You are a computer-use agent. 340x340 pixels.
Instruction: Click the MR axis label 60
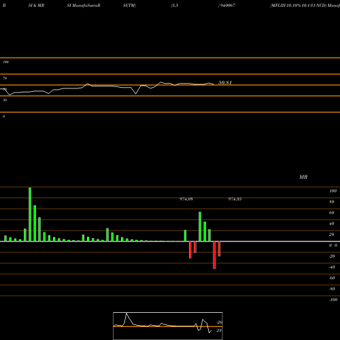click(x=332, y=213)
